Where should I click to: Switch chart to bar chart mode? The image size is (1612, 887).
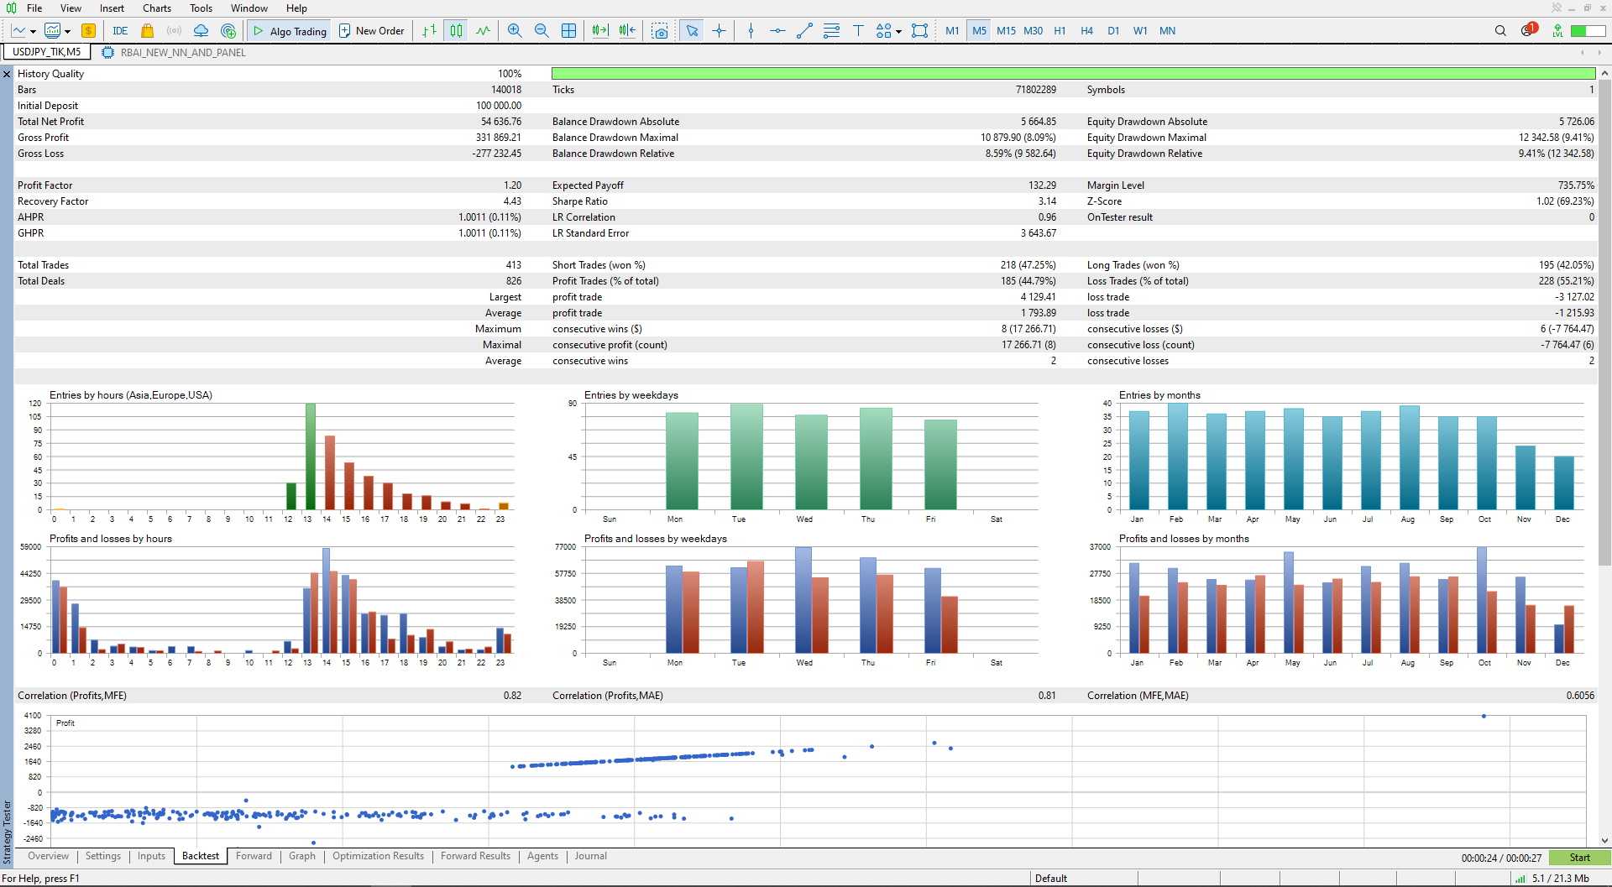429,31
